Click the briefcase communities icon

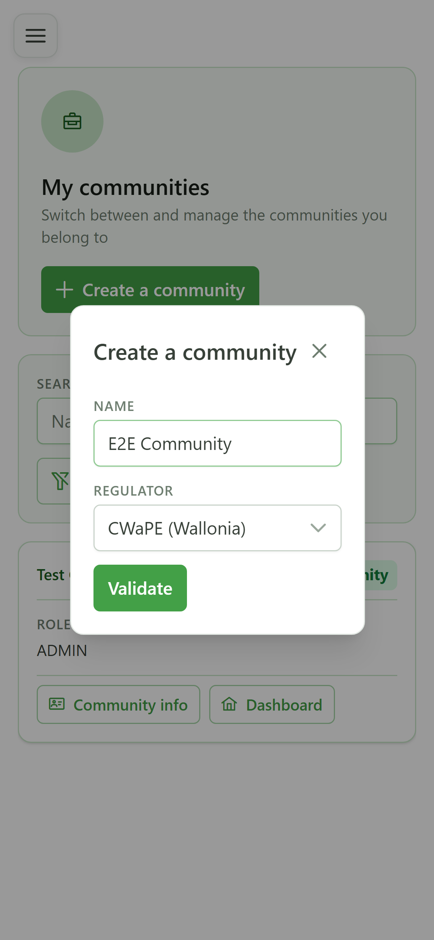[72, 121]
